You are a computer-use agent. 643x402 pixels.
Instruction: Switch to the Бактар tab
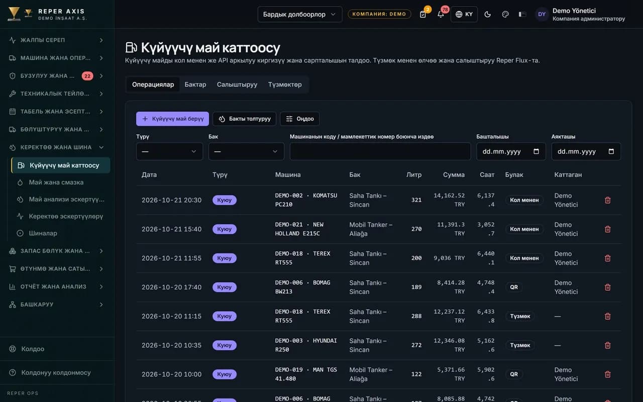tap(195, 84)
